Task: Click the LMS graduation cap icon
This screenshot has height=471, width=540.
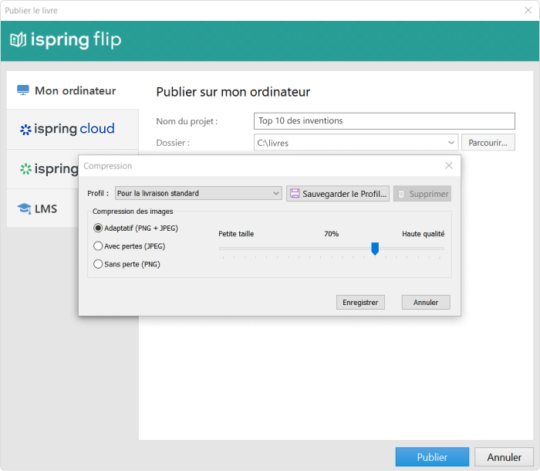Action: point(24,208)
